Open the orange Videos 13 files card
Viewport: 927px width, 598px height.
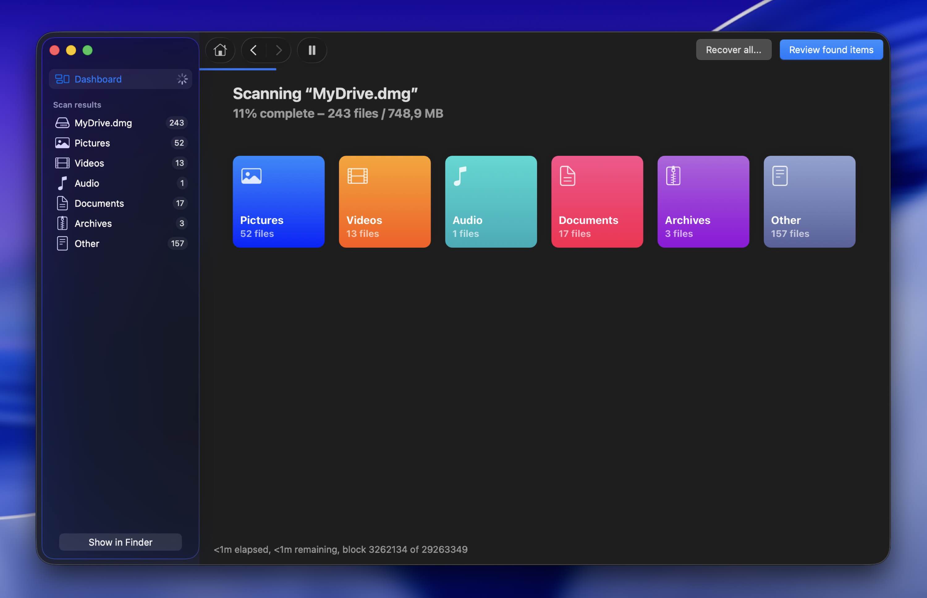[x=384, y=202]
